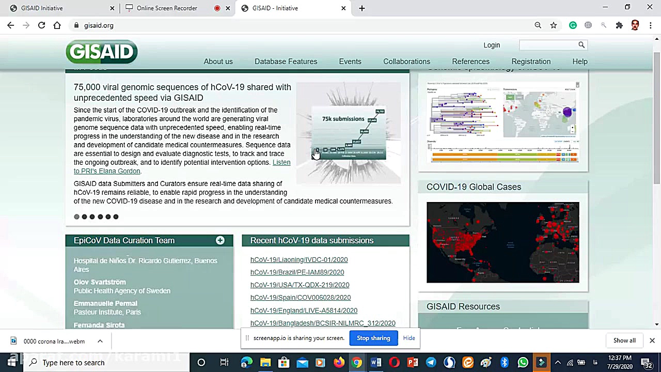661x372 pixels.
Task: Open Word from the taskbar
Action: pos(376,363)
